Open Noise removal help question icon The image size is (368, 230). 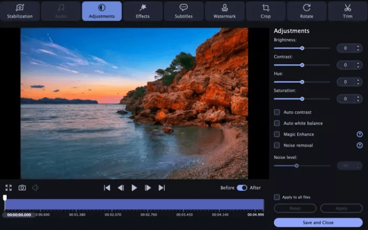click(x=360, y=145)
